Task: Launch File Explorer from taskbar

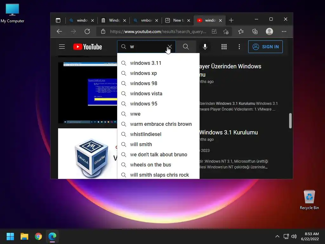Action: [x=24, y=236]
